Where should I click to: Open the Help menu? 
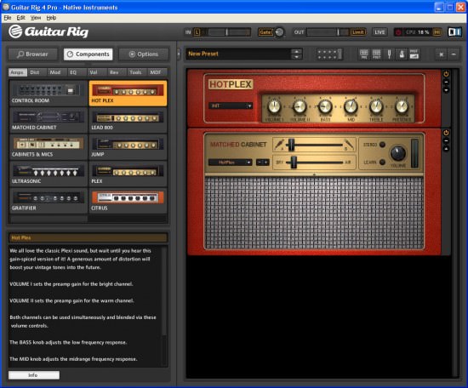pyautogui.click(x=51, y=18)
